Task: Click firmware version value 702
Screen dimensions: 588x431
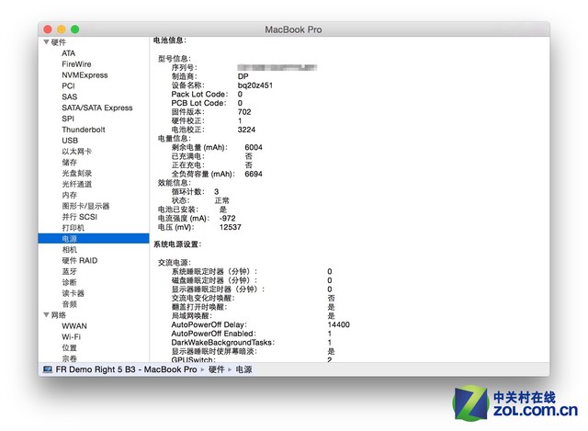Action: coord(244,112)
